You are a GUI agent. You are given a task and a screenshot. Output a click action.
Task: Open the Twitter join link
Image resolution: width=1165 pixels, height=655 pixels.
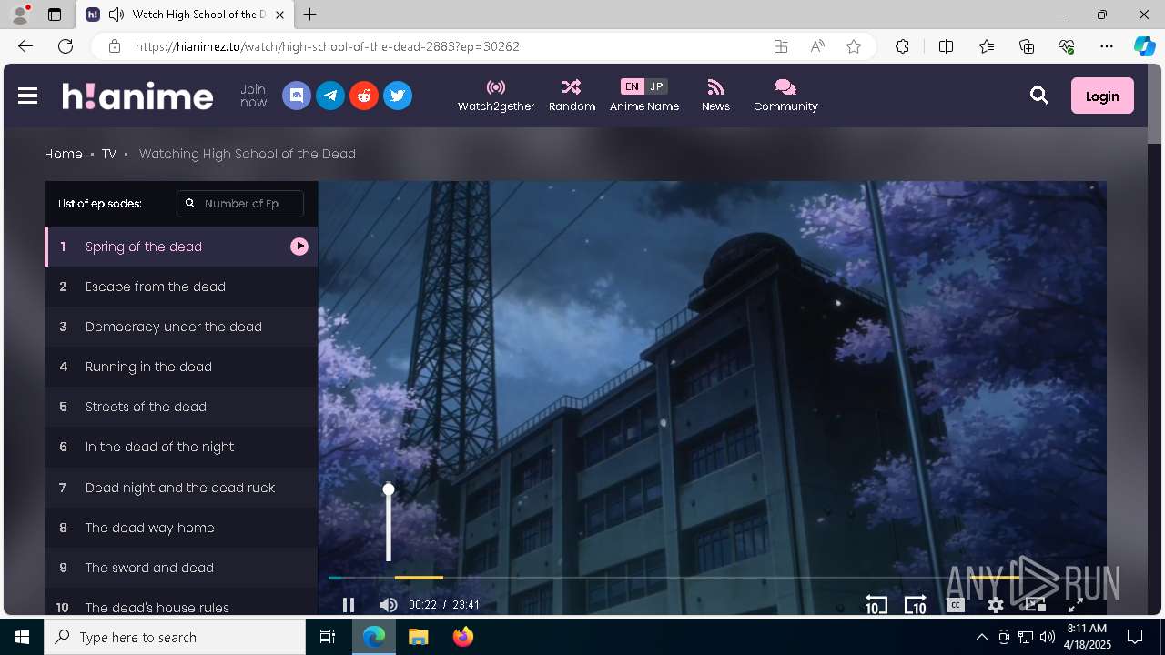click(x=398, y=96)
